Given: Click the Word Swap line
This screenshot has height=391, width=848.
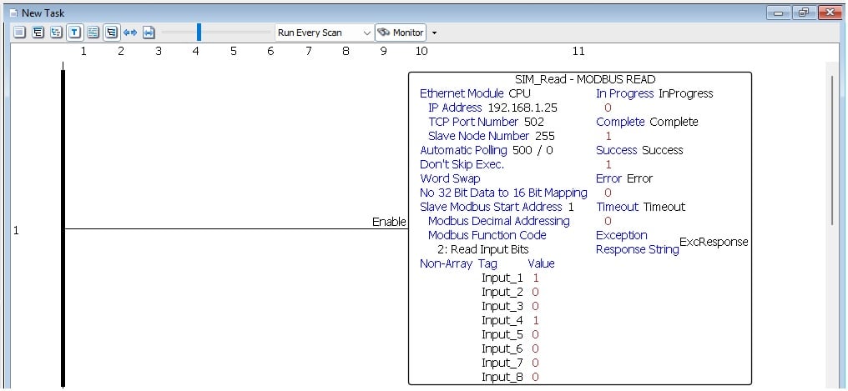Looking at the screenshot, I should [x=449, y=178].
